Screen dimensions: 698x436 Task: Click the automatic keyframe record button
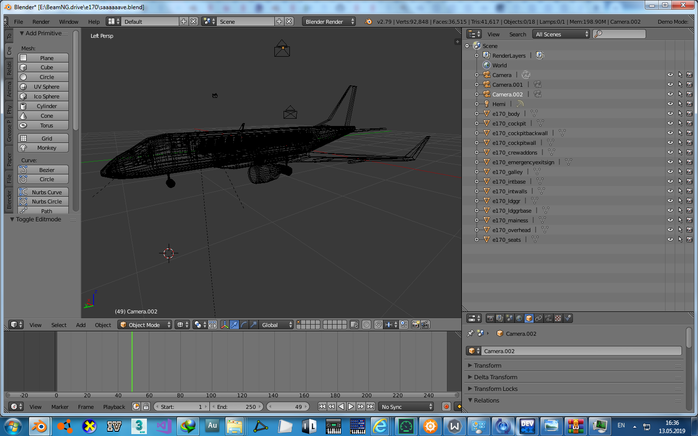446,407
